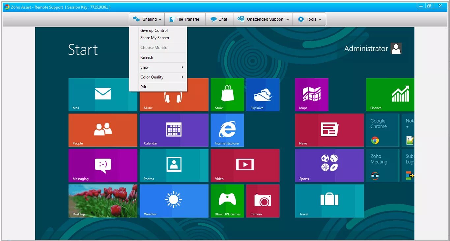This screenshot has height=241, width=450.
Task: Open the Unattended Support dropdown
Action: [x=263, y=19]
